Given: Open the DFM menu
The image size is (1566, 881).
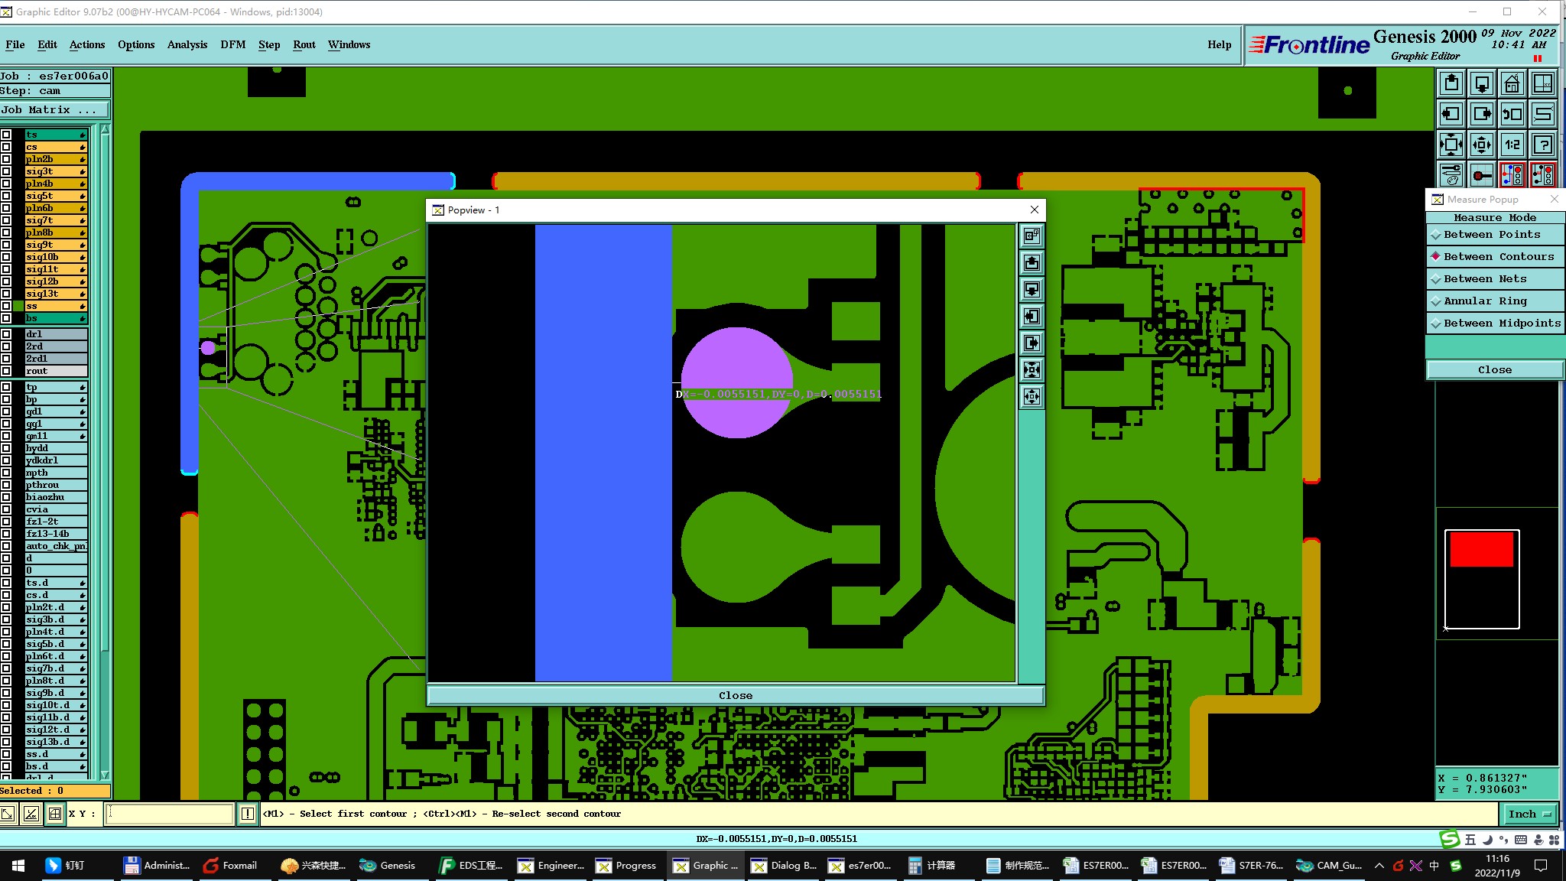Looking at the screenshot, I should 232,44.
